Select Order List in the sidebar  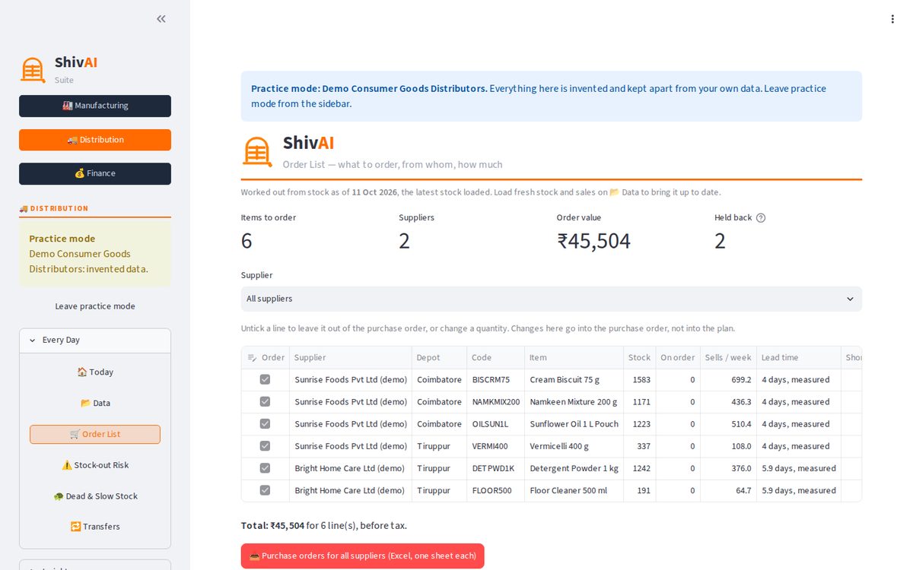[95, 434]
